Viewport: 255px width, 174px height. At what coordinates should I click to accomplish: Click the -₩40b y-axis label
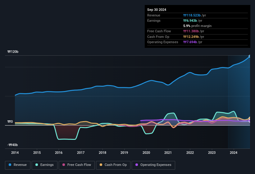(13, 145)
